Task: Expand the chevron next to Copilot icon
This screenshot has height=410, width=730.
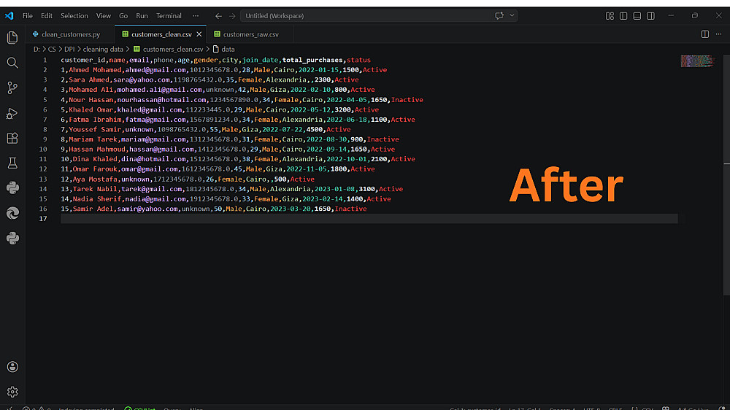Action: pos(512,16)
